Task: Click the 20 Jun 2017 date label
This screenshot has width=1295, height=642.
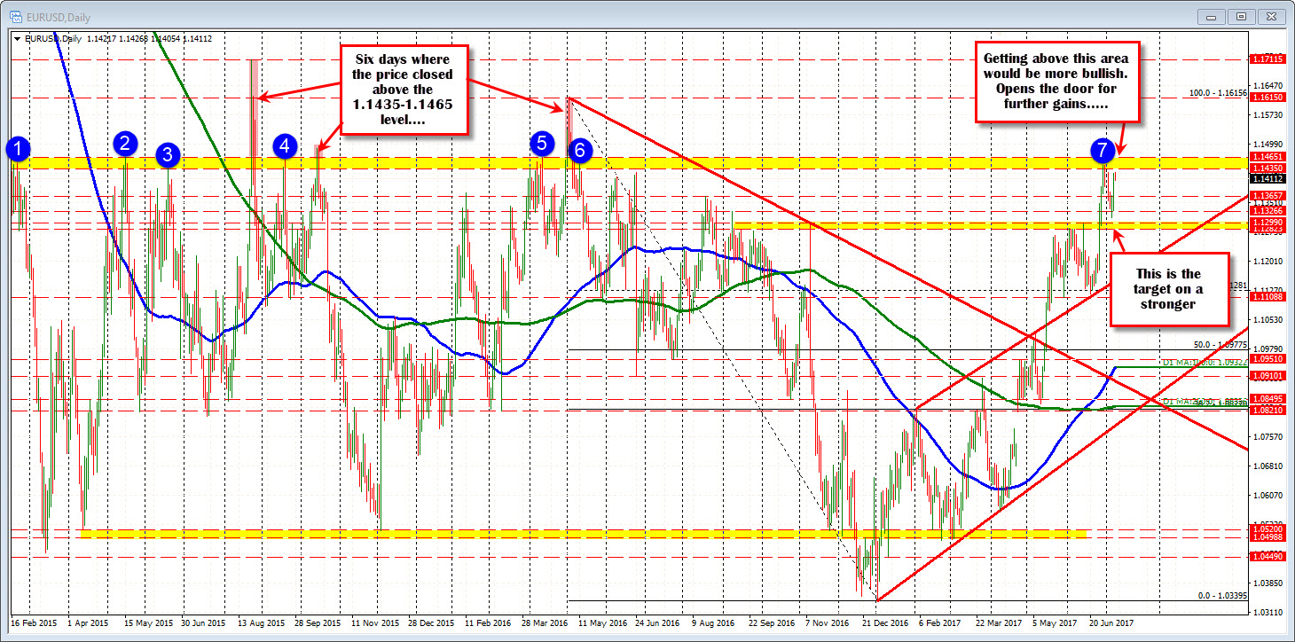Action: 1111,623
